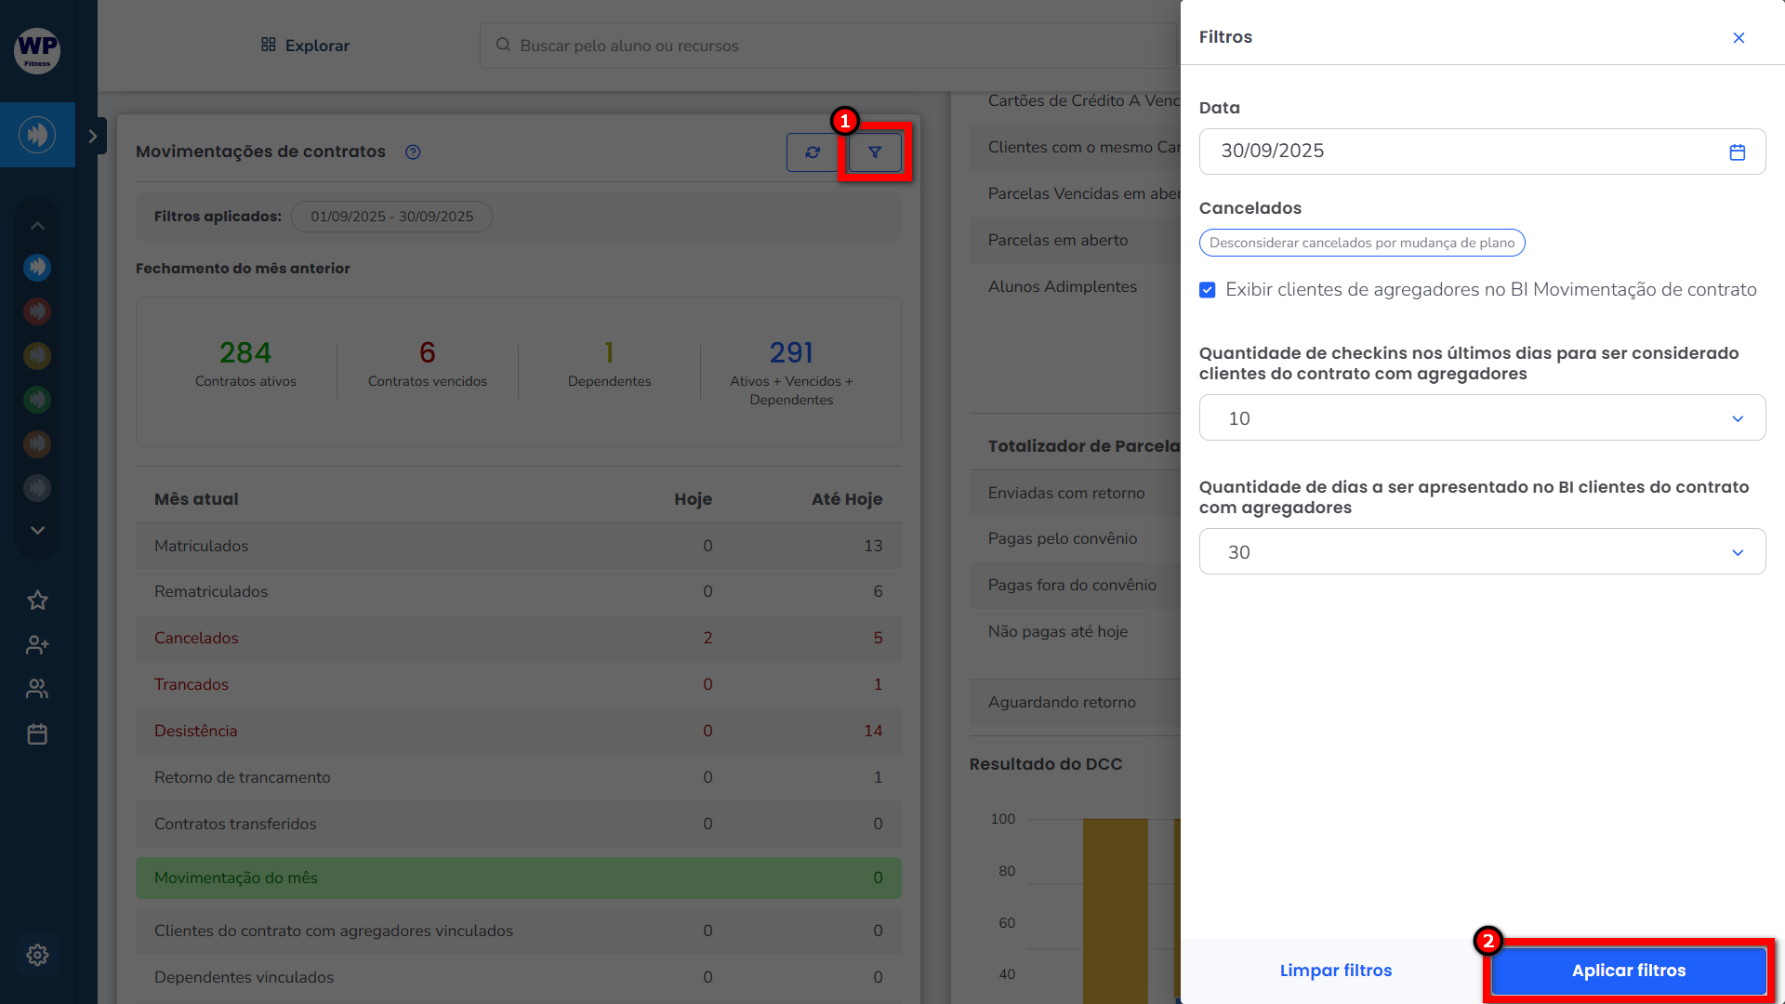The height and width of the screenshot is (1004, 1785).
Task: Click the filter funnel icon
Action: point(875,152)
